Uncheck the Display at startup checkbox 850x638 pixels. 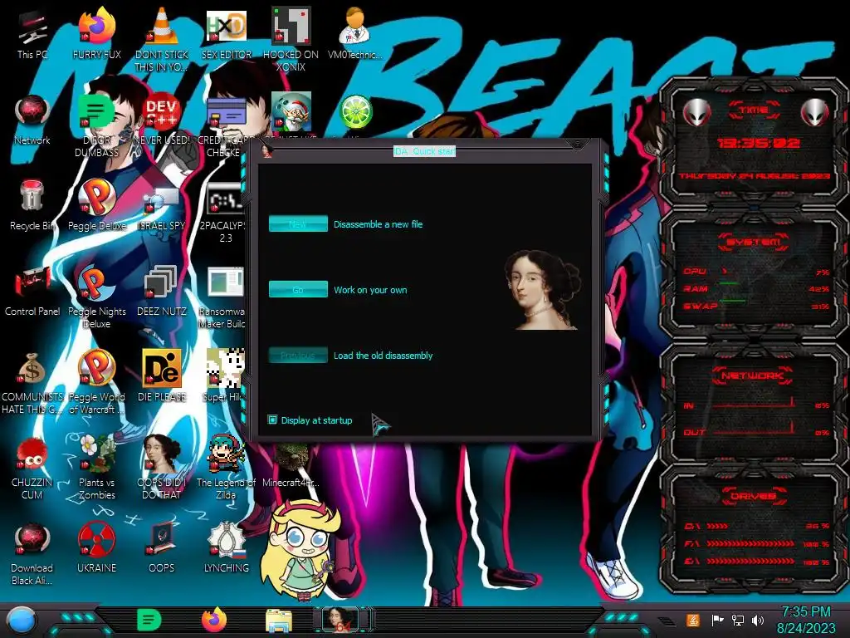(272, 420)
